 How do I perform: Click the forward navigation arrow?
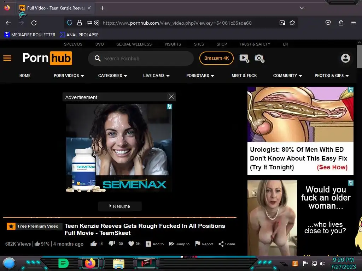[x=21, y=23]
